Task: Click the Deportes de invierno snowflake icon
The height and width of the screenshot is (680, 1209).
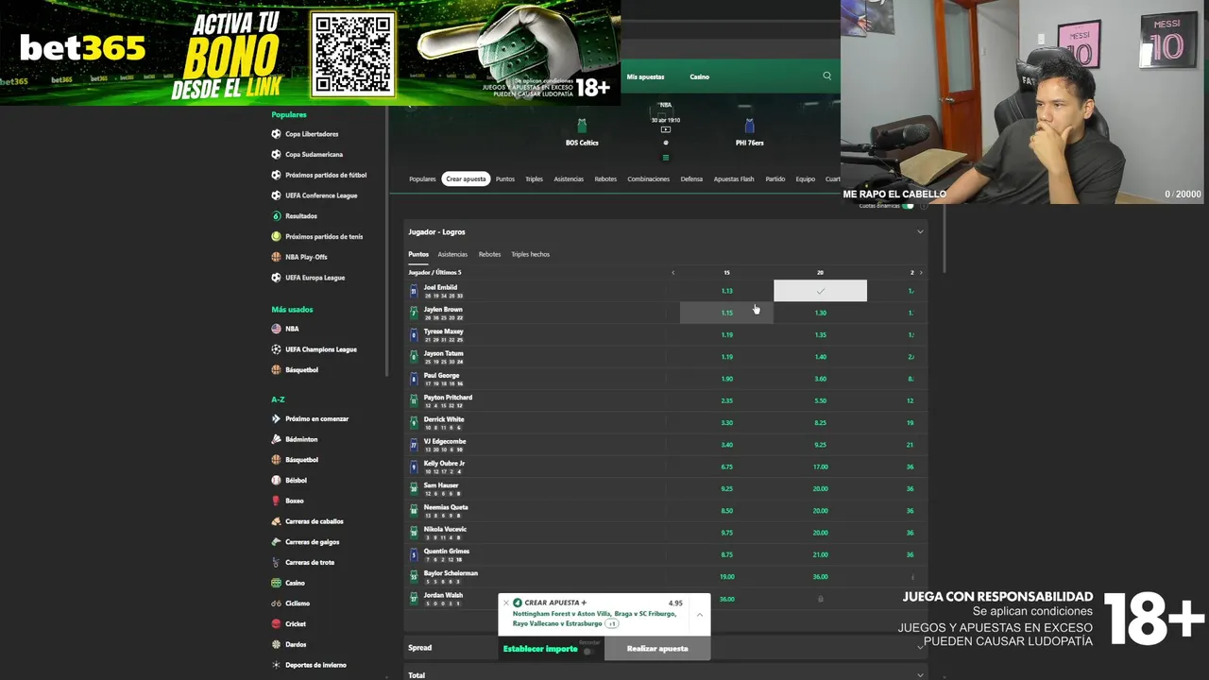Action: [276, 665]
